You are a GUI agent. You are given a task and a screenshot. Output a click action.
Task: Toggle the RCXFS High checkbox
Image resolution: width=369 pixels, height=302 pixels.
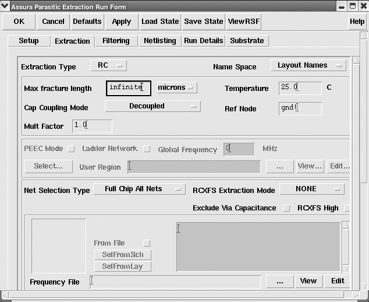pos(347,208)
